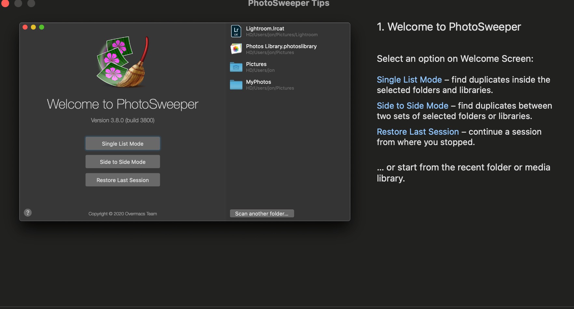Click Scan another folder button
This screenshot has height=309, width=574.
coord(262,213)
